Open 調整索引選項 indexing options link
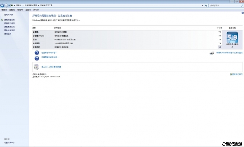This screenshot has height=147, width=244. [9, 23]
